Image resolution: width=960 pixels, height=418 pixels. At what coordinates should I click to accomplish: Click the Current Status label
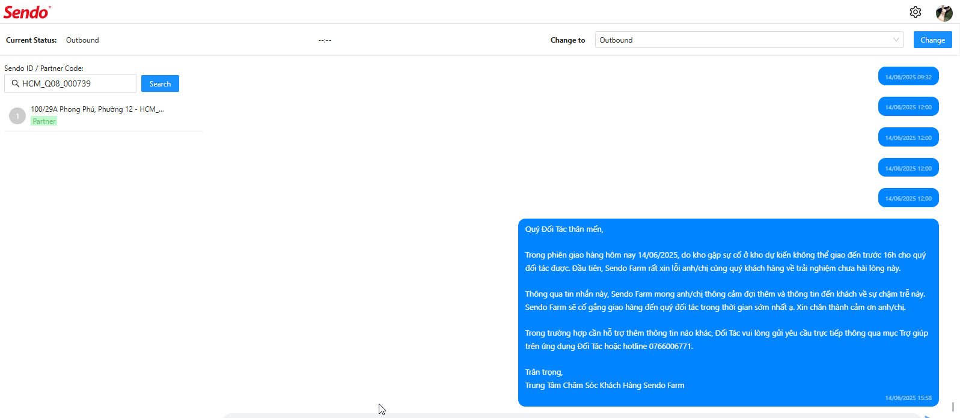pos(31,40)
